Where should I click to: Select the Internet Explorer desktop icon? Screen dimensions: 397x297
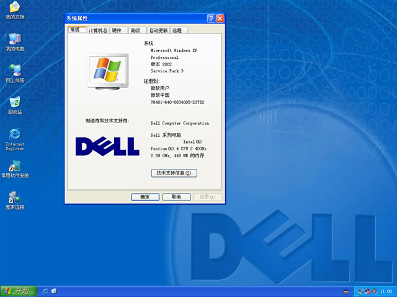coord(15,139)
